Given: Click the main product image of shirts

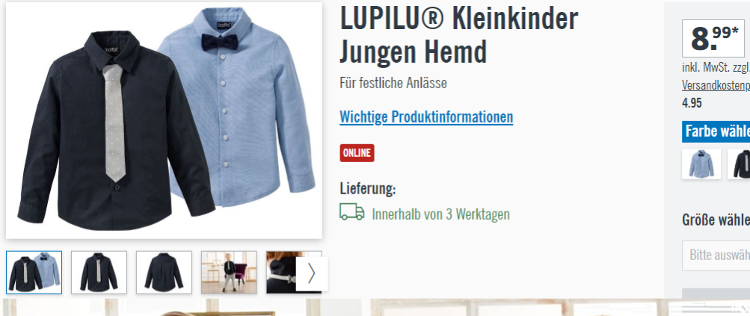Looking at the screenshot, I should (x=164, y=120).
